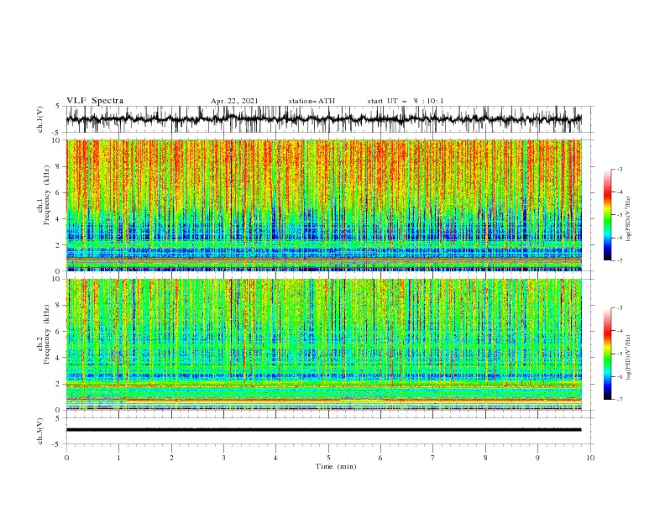The height and width of the screenshot is (514, 665).
Task: Click the log(PSD) label beside ch.1 color bar
Action: coord(628,219)
